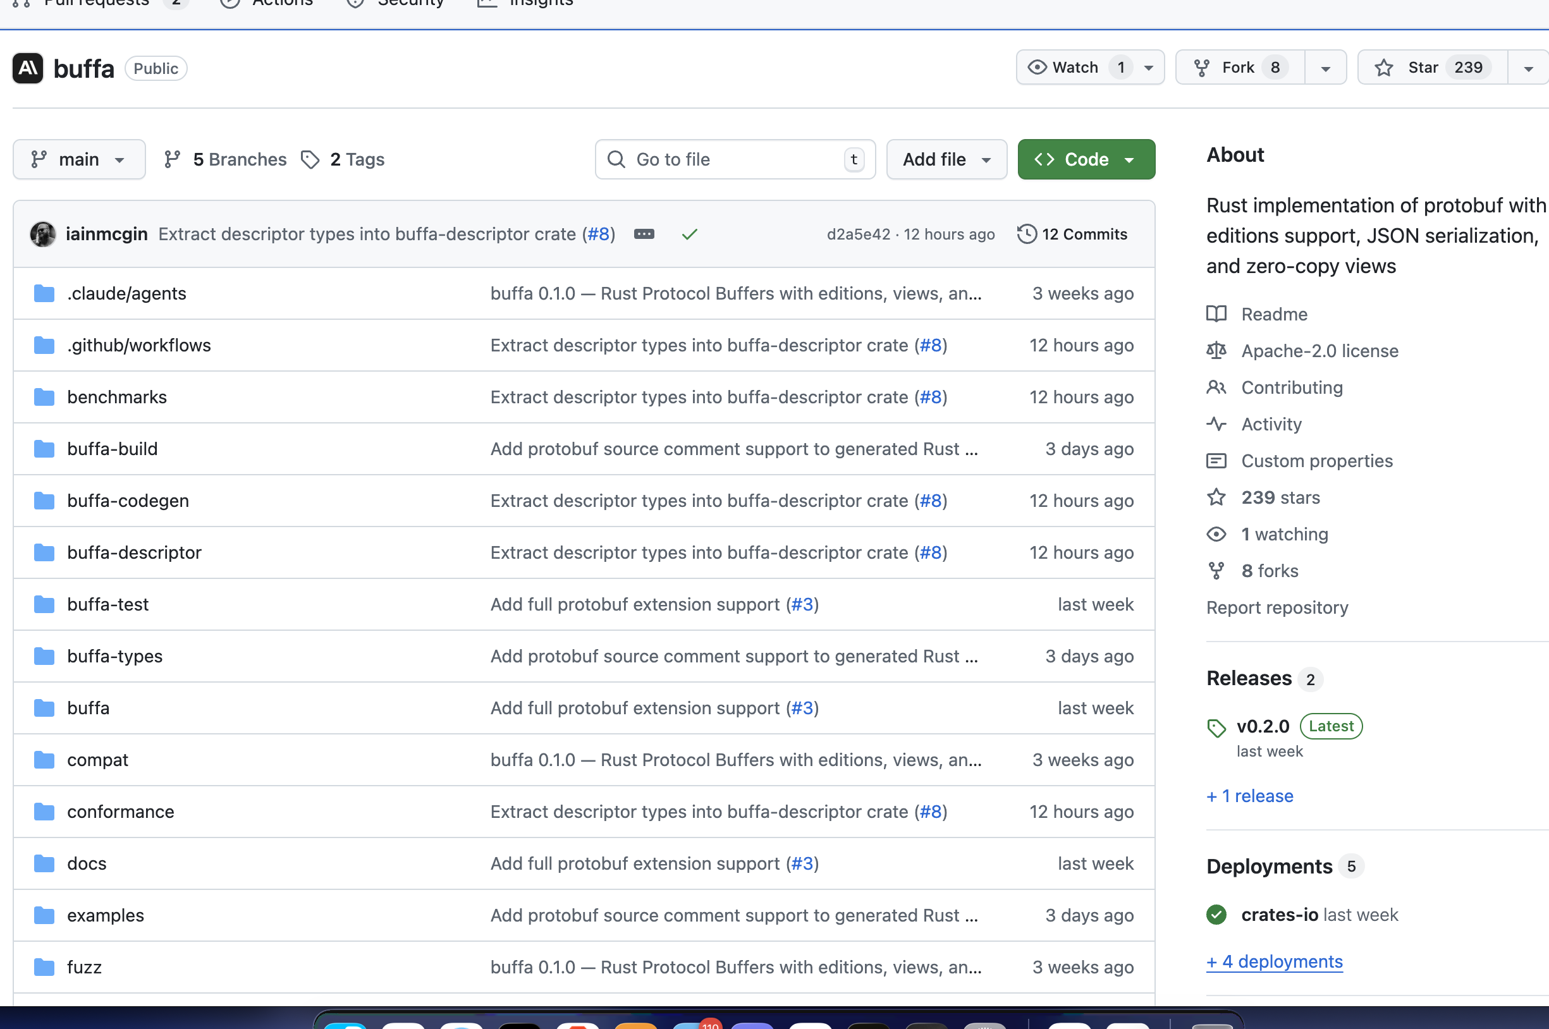Open the '+ 4 deployments' link

point(1275,962)
